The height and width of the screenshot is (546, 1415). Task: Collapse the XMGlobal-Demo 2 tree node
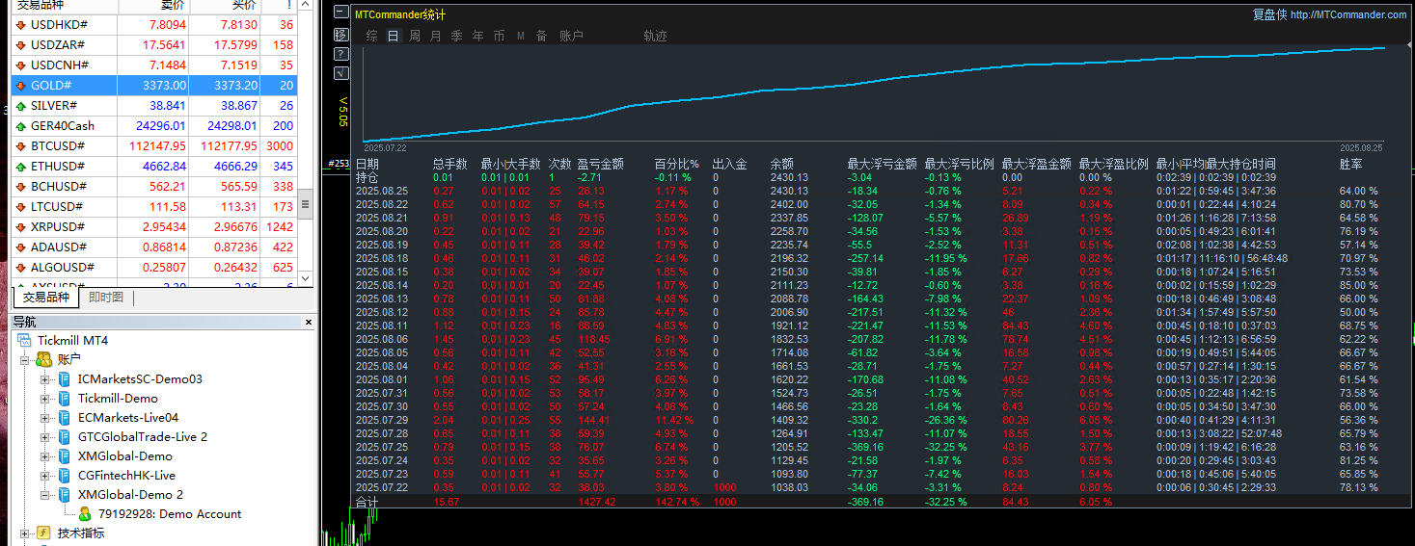point(44,495)
